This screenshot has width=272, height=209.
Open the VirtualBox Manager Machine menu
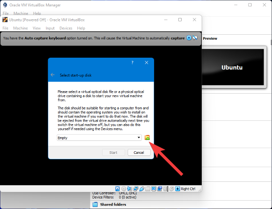(21, 13)
